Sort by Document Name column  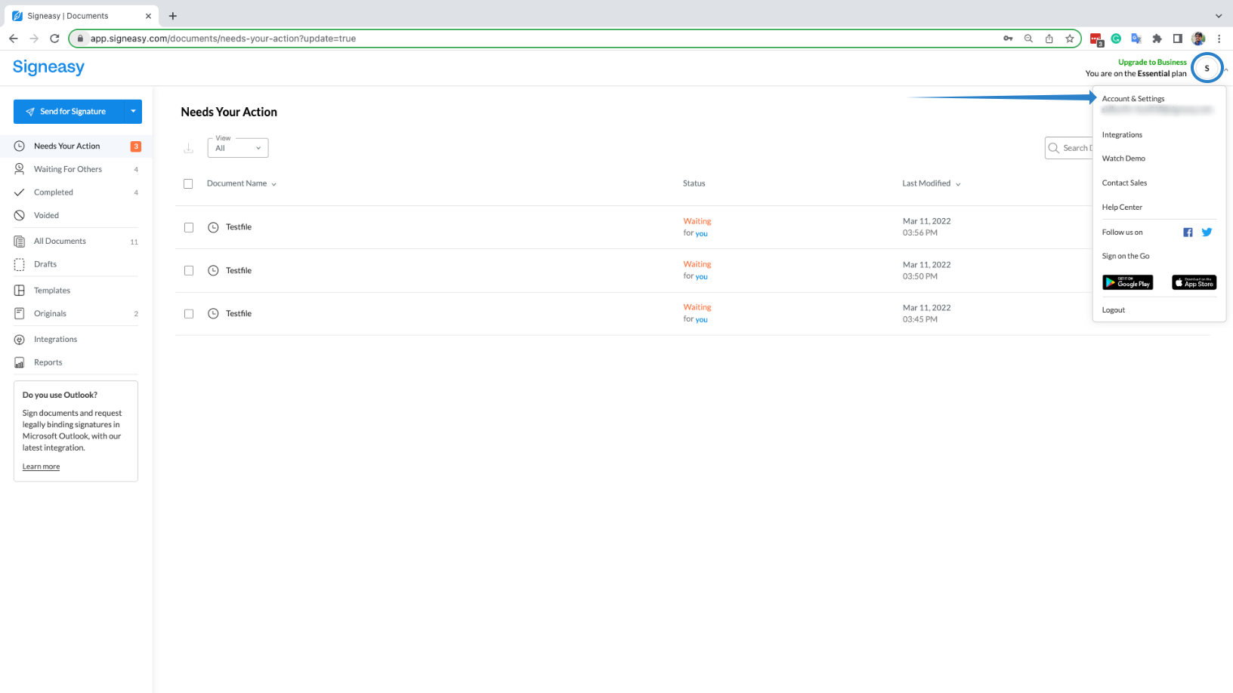click(242, 183)
